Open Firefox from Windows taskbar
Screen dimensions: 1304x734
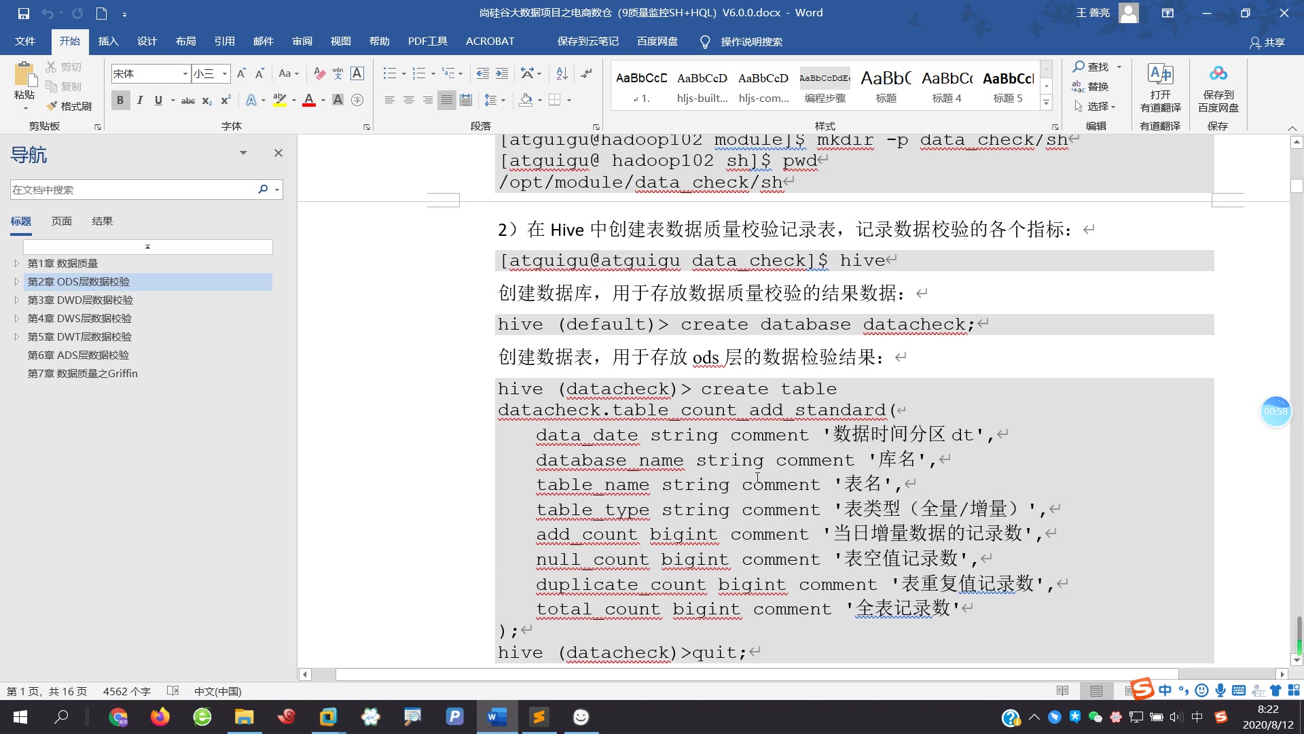click(x=160, y=717)
